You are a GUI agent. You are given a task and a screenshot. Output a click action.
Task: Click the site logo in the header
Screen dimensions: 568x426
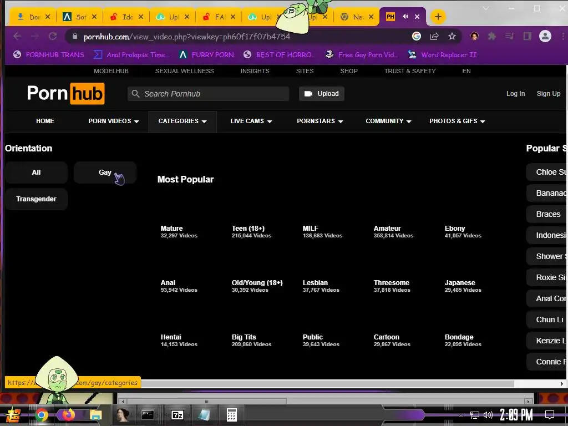point(66,93)
